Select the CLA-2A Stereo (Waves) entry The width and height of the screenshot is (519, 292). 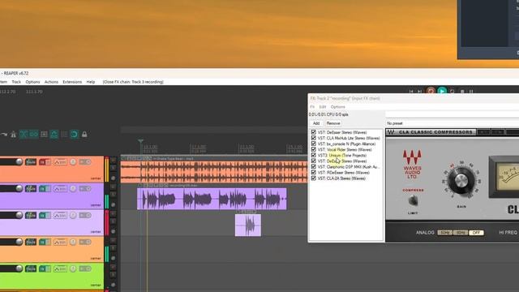(341, 178)
